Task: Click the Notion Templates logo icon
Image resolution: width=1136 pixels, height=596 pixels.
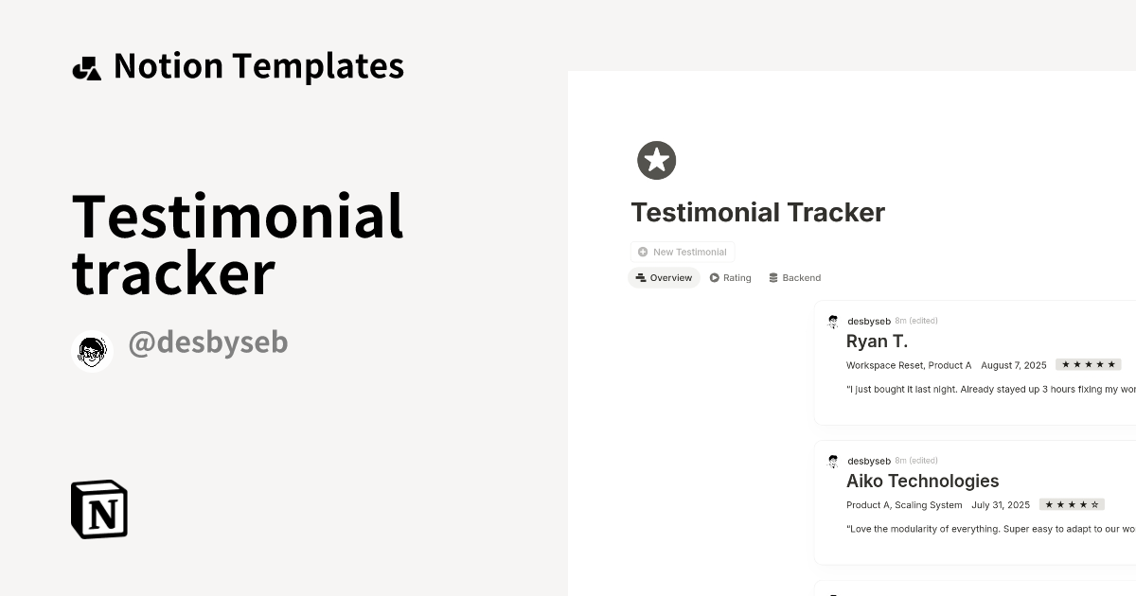Action: tap(88, 65)
